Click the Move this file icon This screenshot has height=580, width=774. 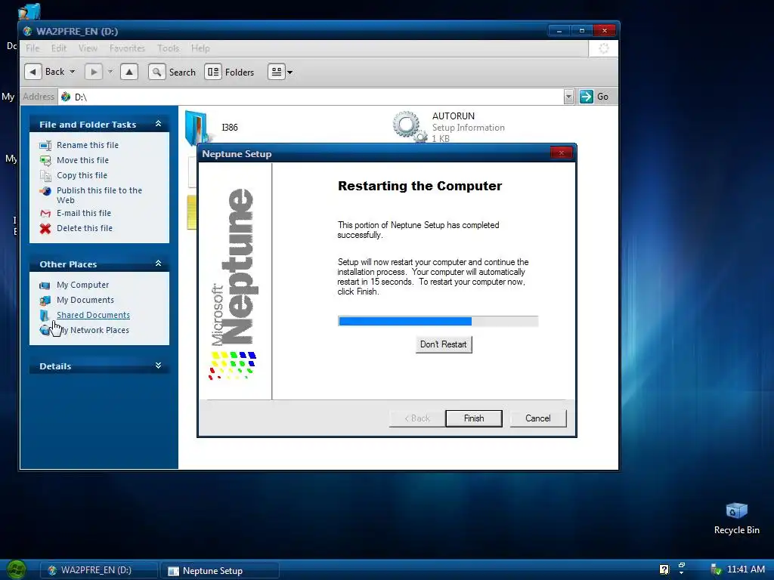click(45, 160)
